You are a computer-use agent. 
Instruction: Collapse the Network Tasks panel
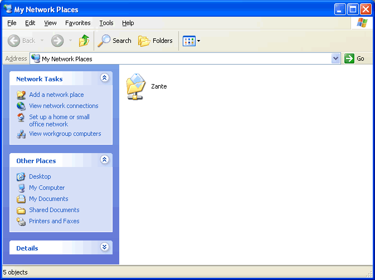(104, 78)
